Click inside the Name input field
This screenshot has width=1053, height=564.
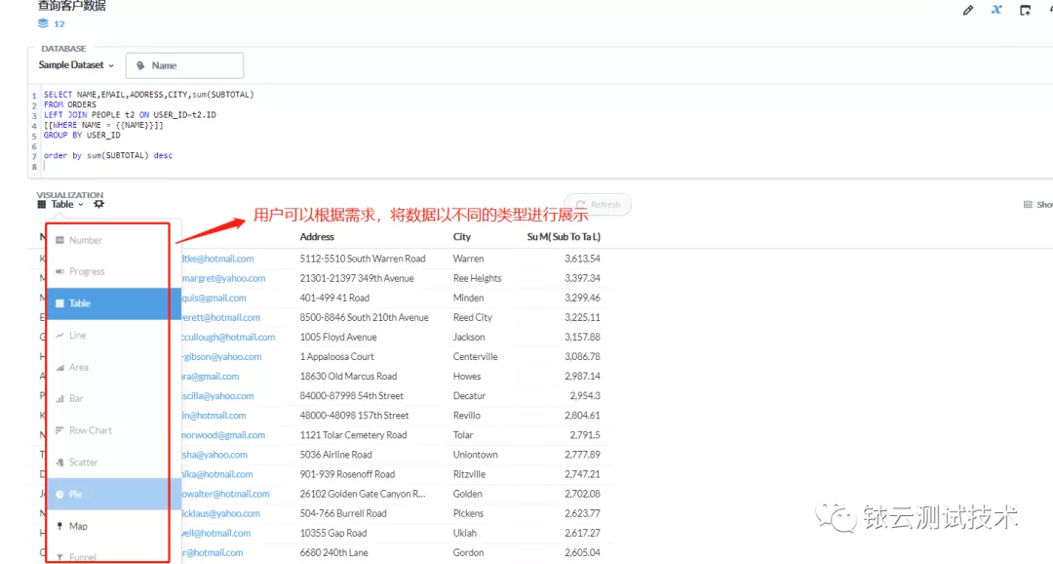click(190, 65)
